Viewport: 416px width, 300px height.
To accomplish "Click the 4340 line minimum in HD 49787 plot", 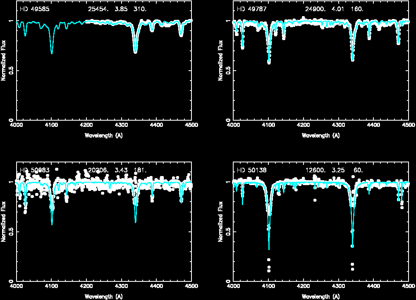I will point(353,60).
